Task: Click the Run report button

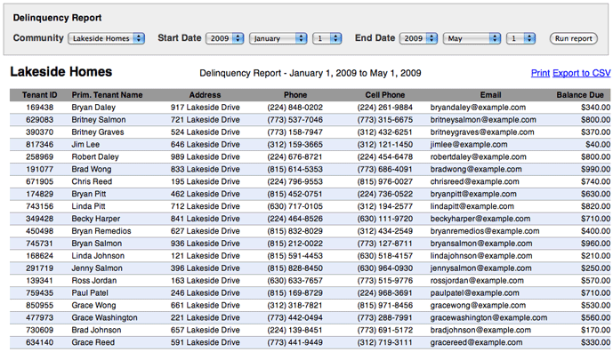Action: click(x=574, y=38)
